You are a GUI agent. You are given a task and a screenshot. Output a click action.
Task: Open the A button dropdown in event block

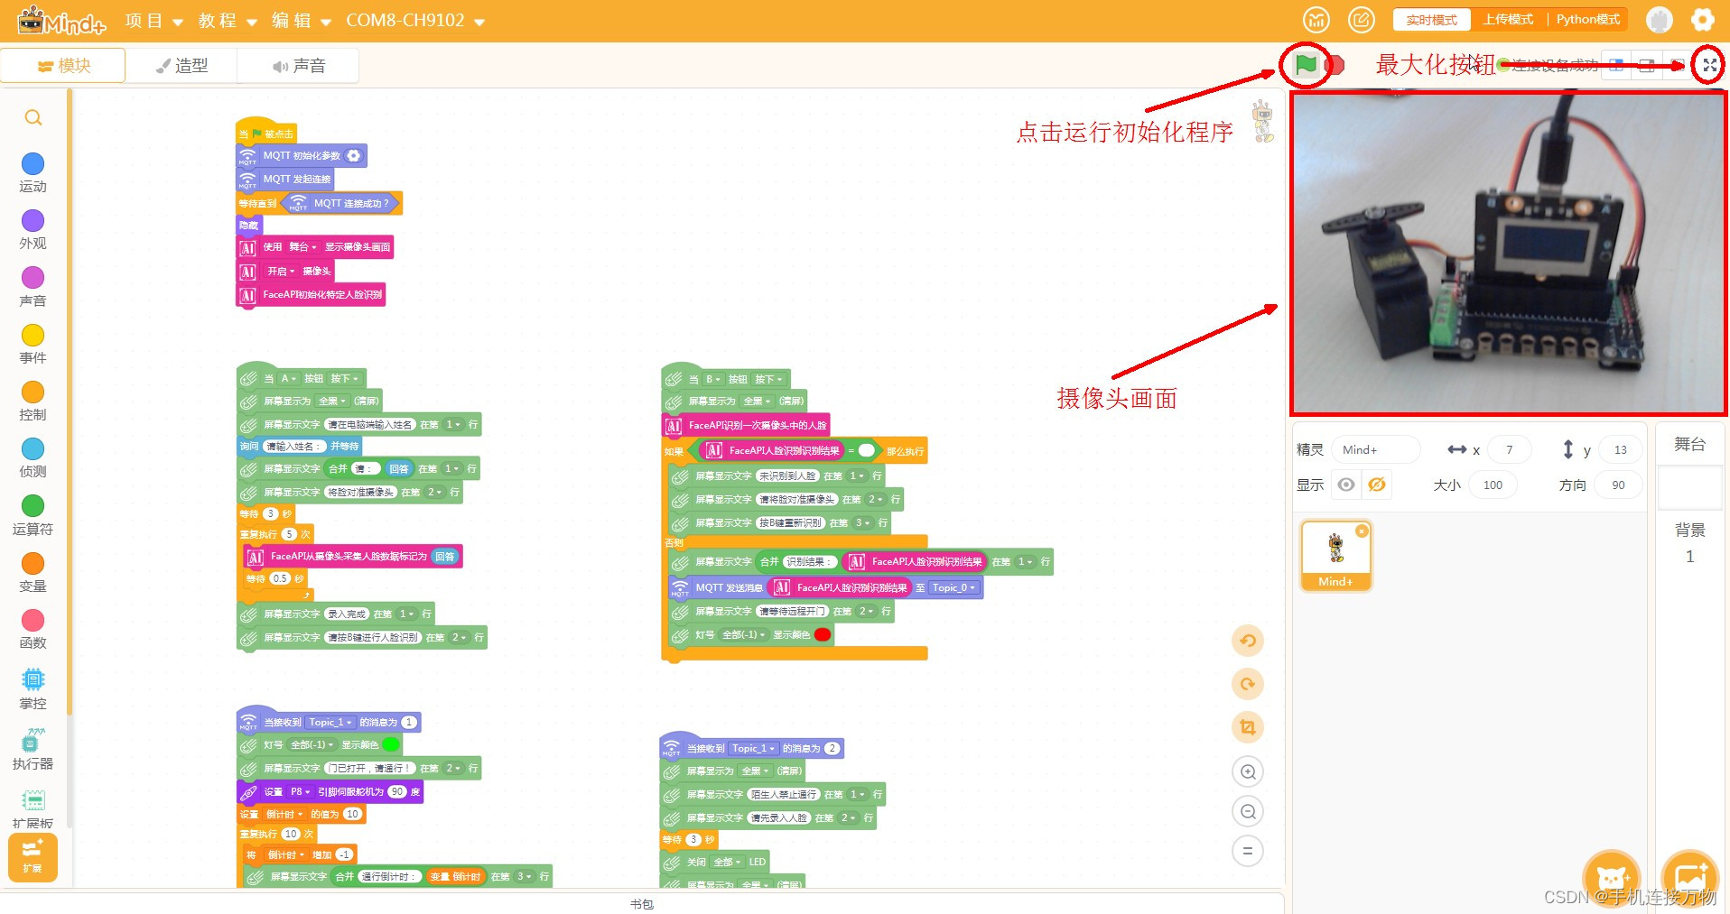pyautogui.click(x=289, y=379)
